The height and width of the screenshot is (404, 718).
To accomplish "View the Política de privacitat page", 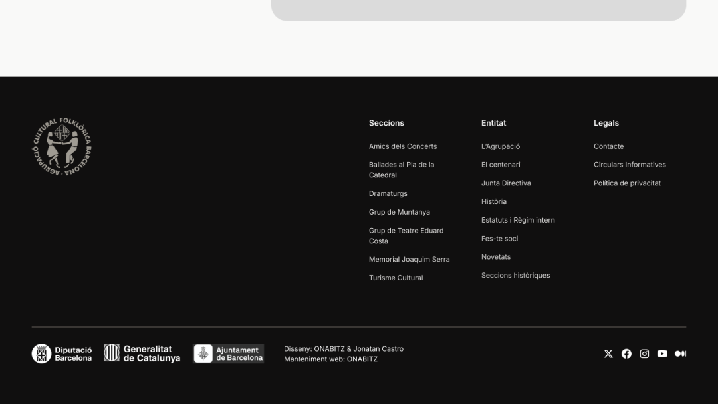I will 627,183.
